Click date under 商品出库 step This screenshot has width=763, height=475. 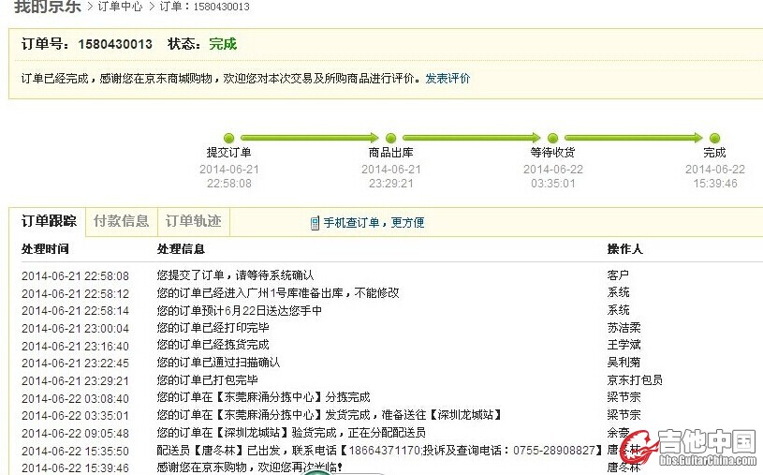click(391, 169)
